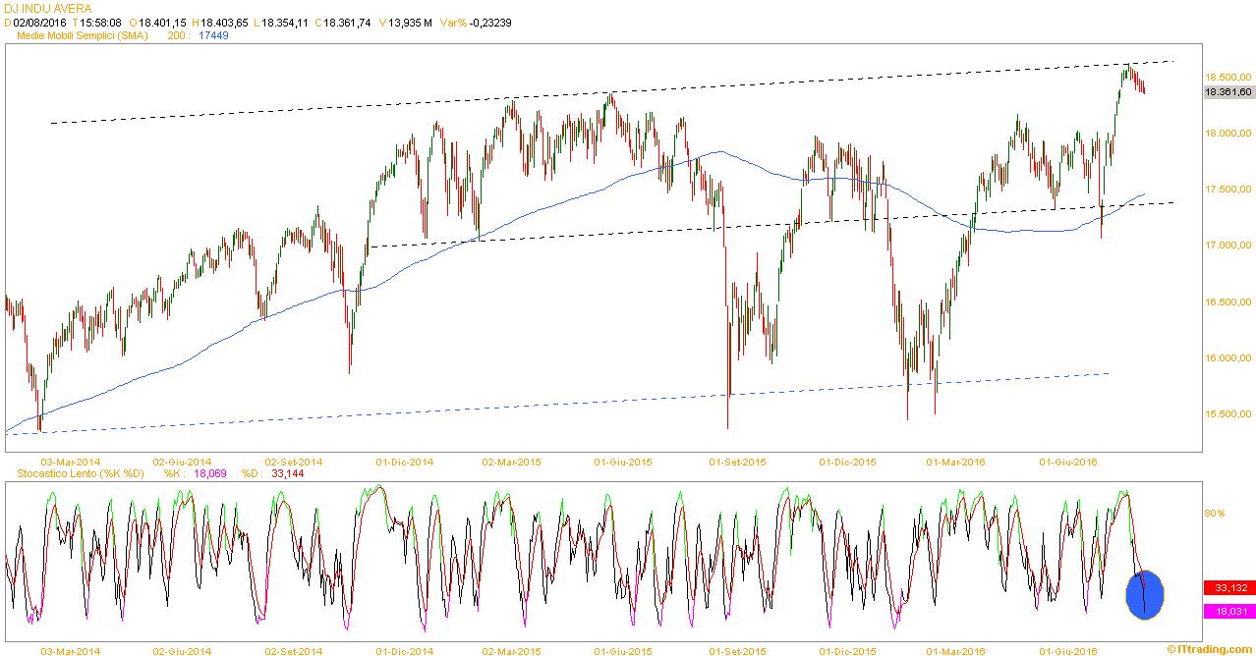Click the 17.500,00 price axis label
The height and width of the screenshot is (656, 1256).
[x=1228, y=190]
